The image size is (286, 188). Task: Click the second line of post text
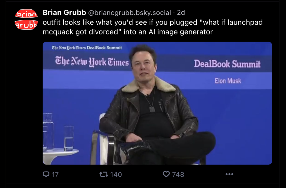click(x=128, y=32)
